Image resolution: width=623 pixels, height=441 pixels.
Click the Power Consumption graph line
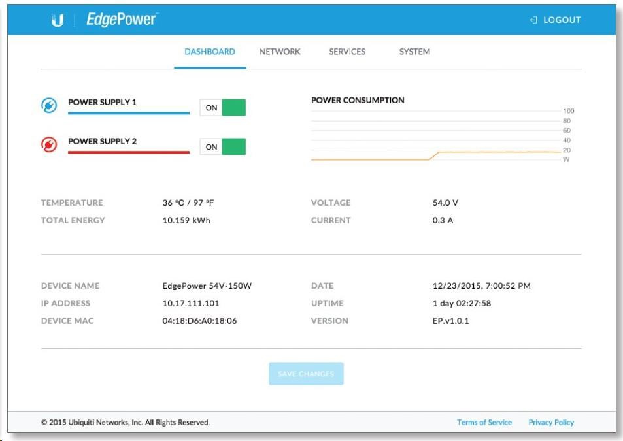[x=497, y=152]
